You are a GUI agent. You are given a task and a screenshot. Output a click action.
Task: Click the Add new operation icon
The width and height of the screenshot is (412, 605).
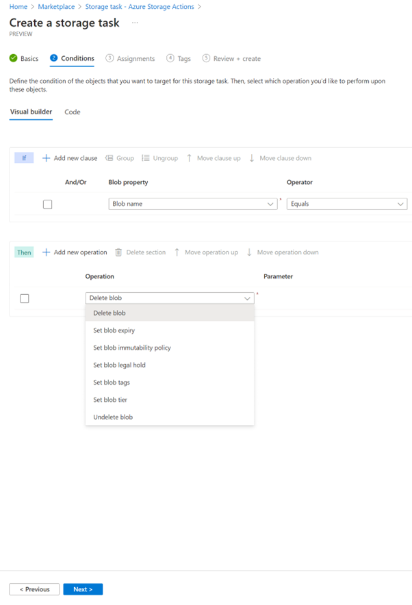click(x=47, y=252)
